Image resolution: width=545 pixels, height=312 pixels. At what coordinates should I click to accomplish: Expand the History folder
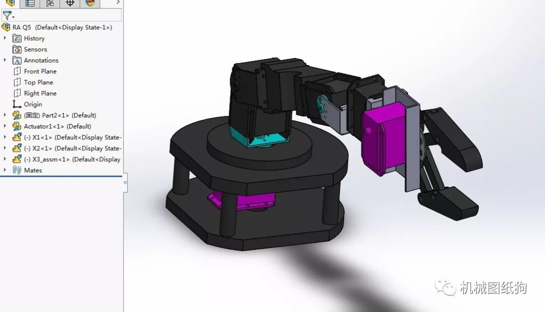(5, 38)
